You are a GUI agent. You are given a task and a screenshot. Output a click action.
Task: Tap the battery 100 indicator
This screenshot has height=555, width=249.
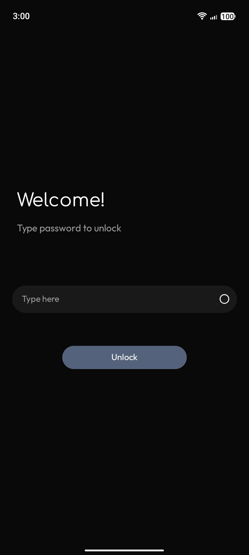228,16
